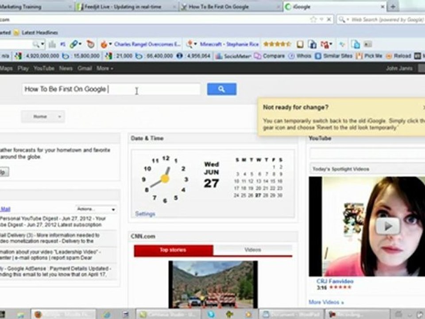
Task: Click More Videos link in YouTube gadget
Action: click(326, 302)
